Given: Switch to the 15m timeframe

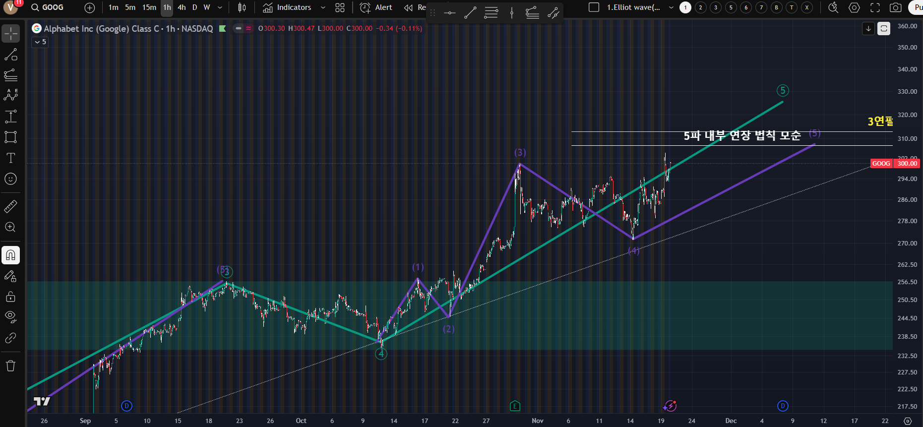Looking at the screenshot, I should [x=149, y=7].
